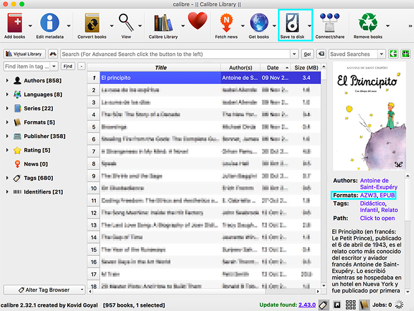414x311 pixels.
Task: Click Save to disk icon
Action: (x=292, y=23)
